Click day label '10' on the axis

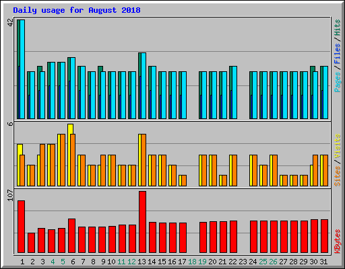pos(111,262)
